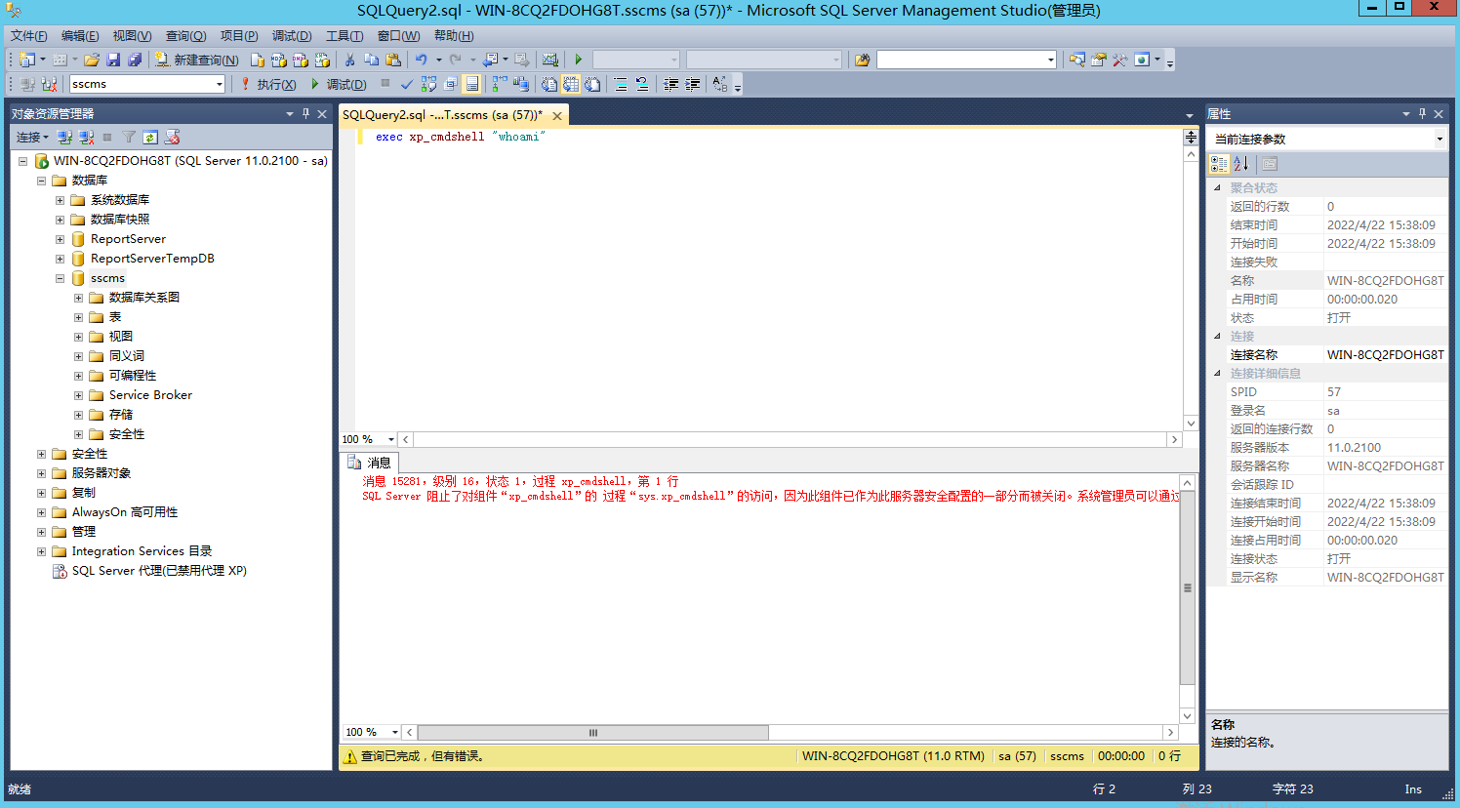The height and width of the screenshot is (808, 1460).
Task: Open the Query Options icon
Action: pyautogui.click(x=450, y=84)
